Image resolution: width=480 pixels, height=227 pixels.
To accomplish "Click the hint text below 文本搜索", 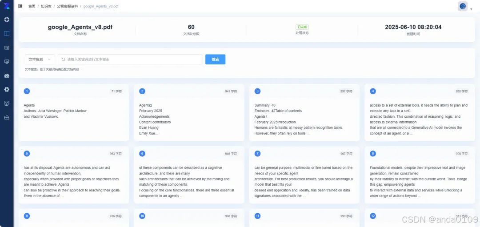I will (52, 69).
